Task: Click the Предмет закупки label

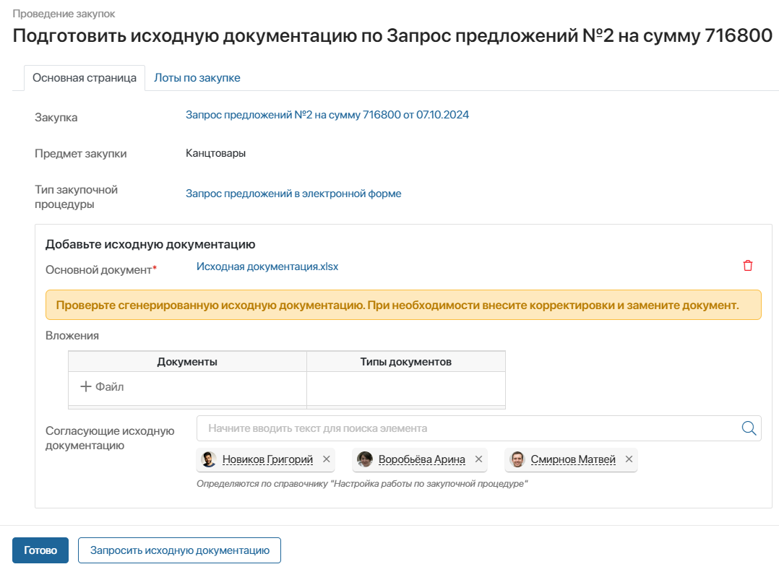Action: [80, 153]
